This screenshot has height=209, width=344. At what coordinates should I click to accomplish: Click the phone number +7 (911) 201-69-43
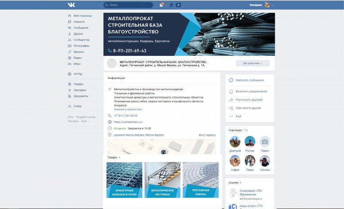[x=126, y=116]
